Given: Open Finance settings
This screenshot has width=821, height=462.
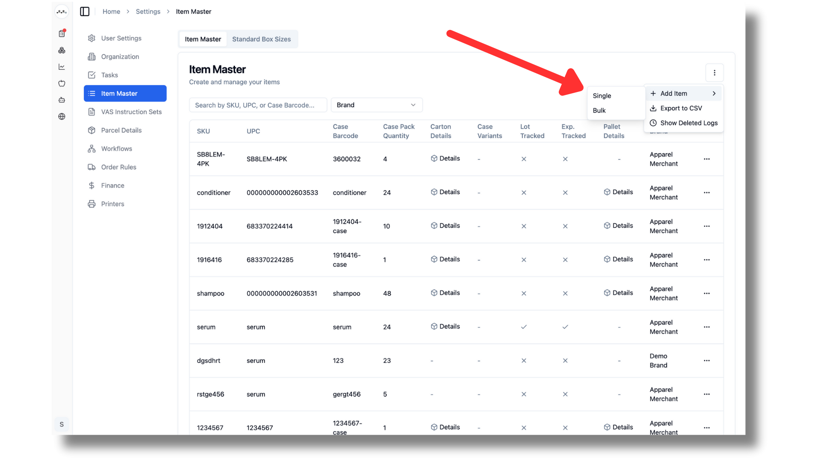Looking at the screenshot, I should (x=125, y=185).
